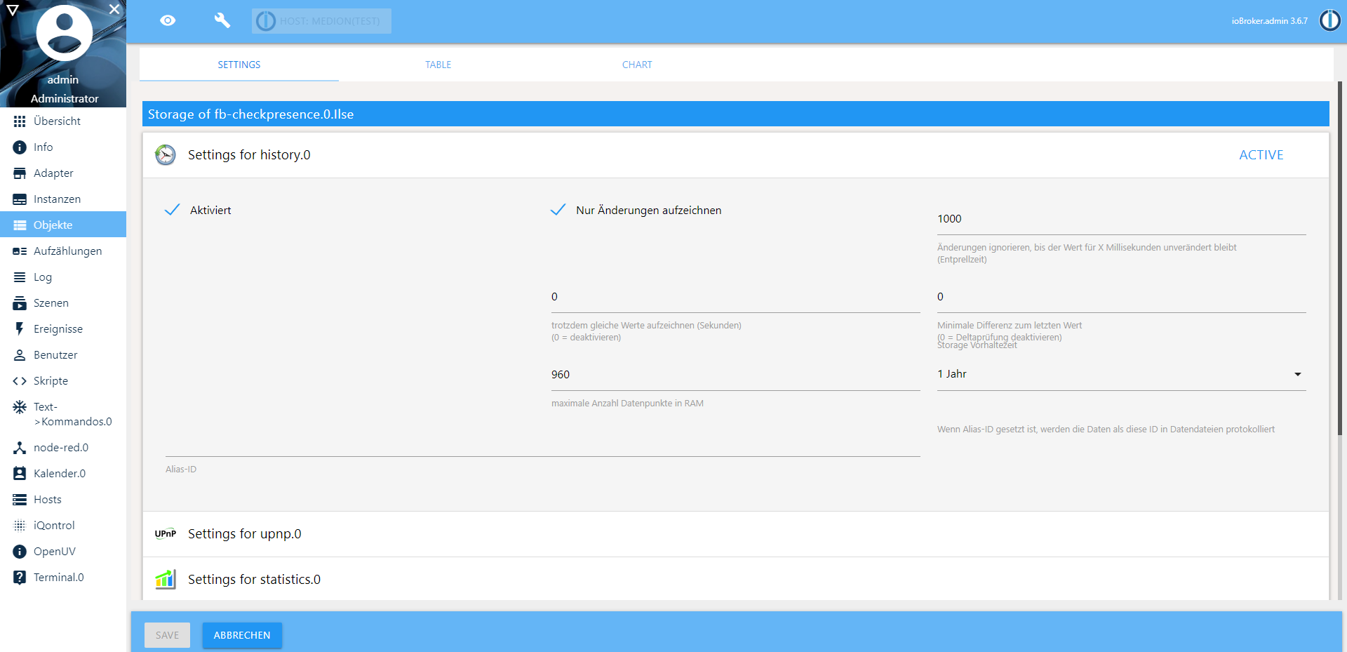Select the Objekte list icon

20,225
